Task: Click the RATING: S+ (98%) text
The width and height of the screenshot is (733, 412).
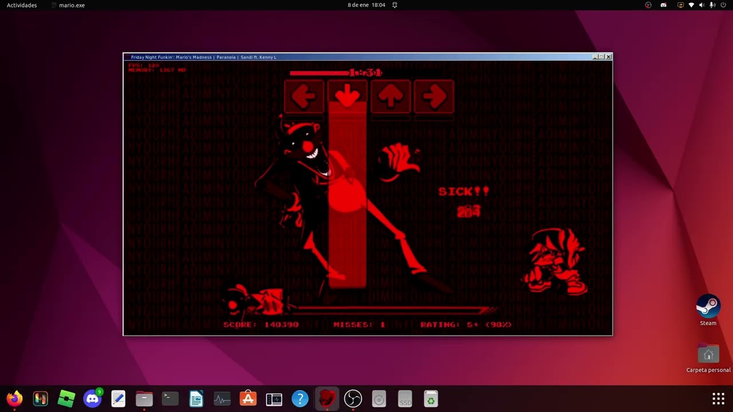Action: tap(466, 324)
